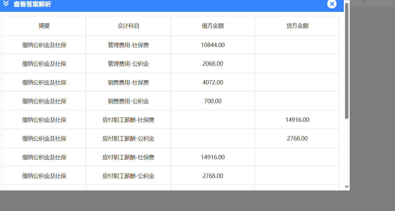Screen dimensions: 395x211
Task: Select the 借方金额 column header
Action: pyautogui.click(x=213, y=26)
